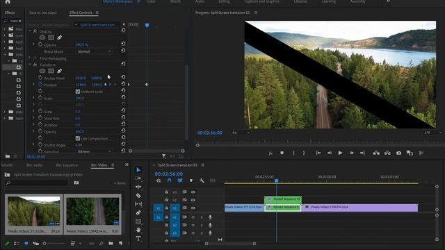Image resolution: width=445 pixels, height=250 pixels.
Task: Toggle Use Composition's shutter angle checkbox
Action: 78,139
